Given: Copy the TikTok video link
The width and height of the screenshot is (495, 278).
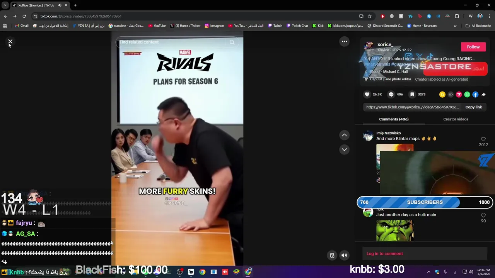Looking at the screenshot, I should pyautogui.click(x=473, y=107).
